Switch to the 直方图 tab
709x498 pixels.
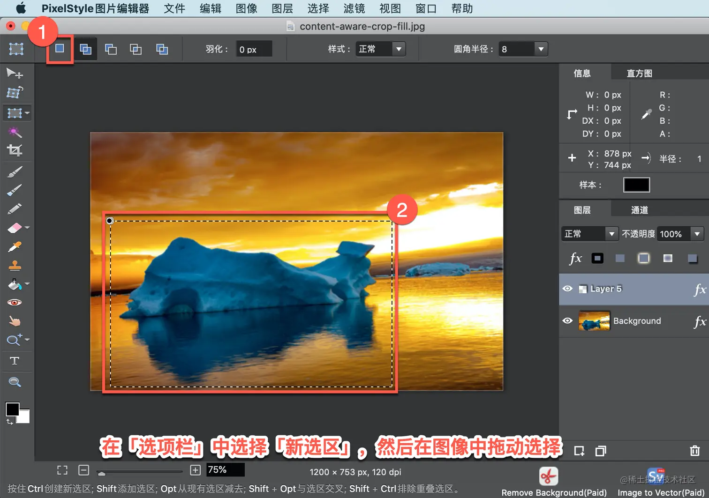coord(640,73)
